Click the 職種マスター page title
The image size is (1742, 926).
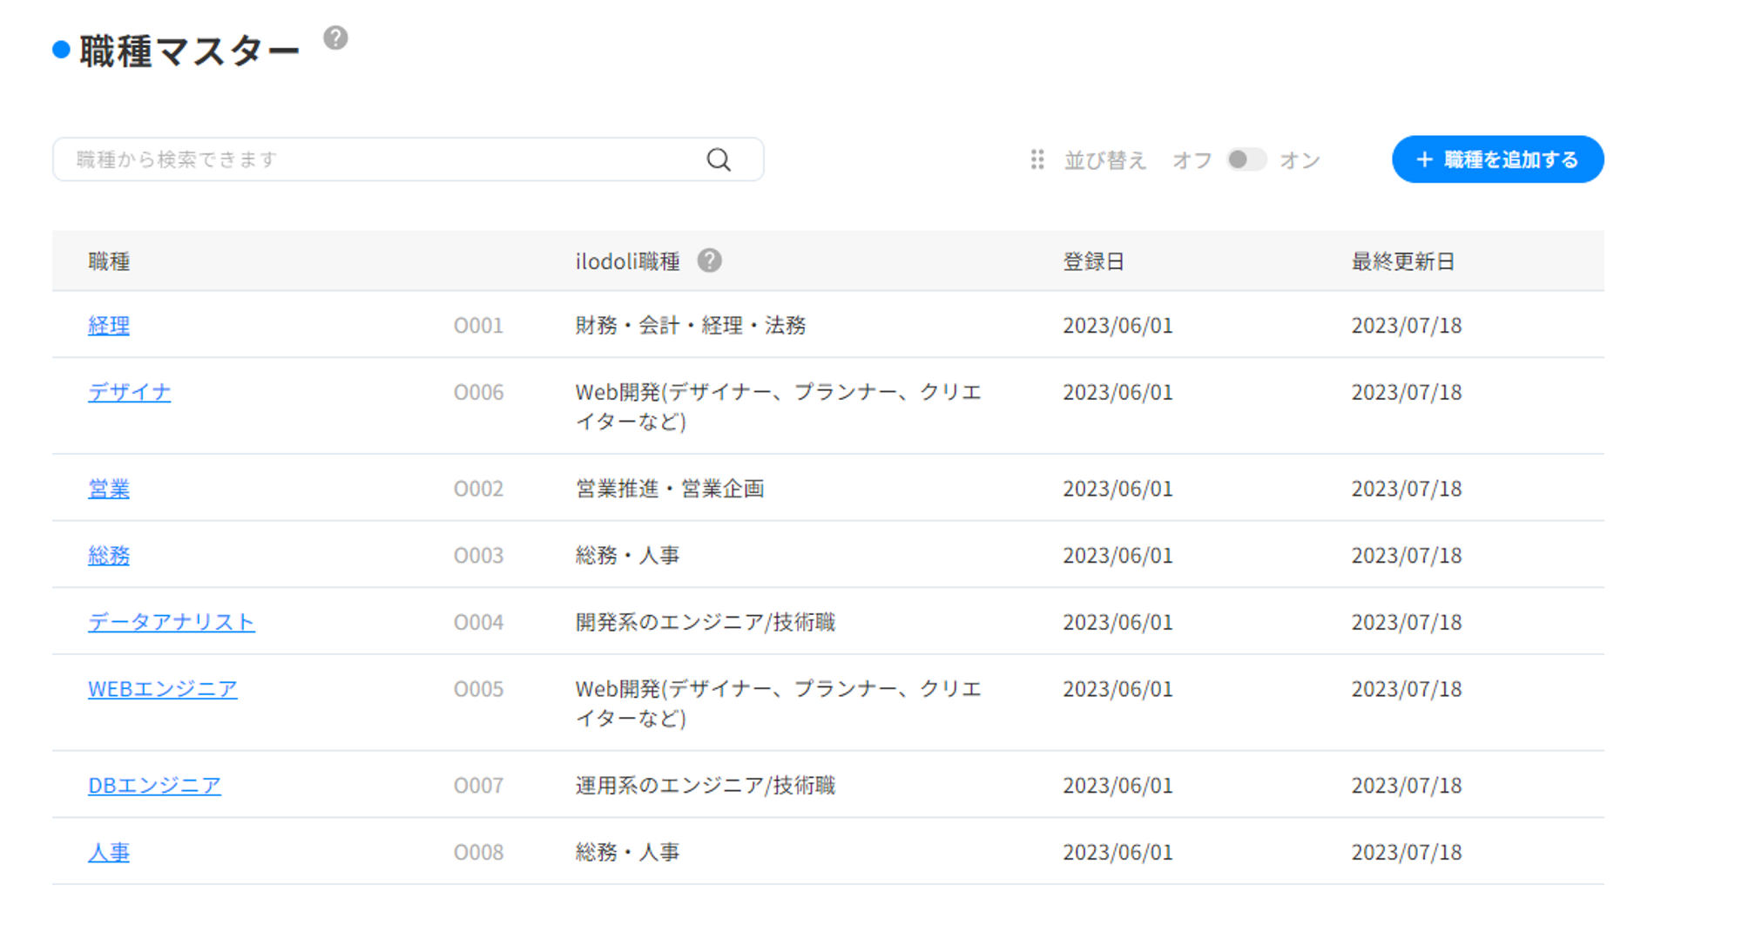[189, 51]
